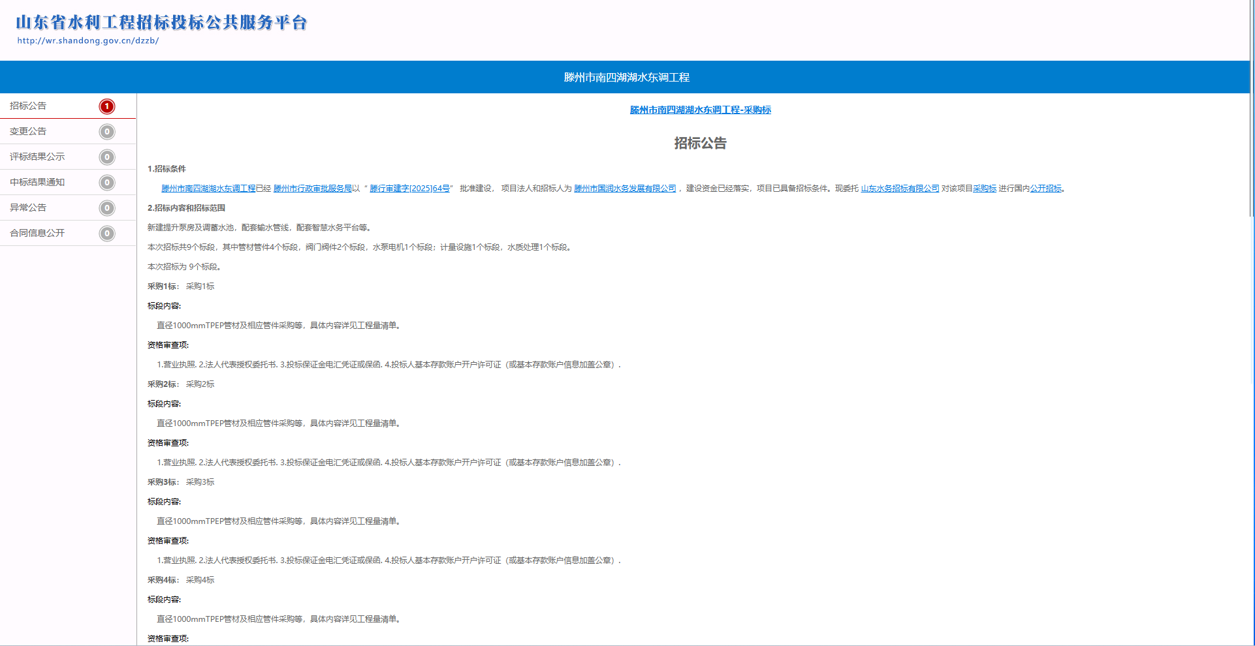Click the vertical scrollbar on the right edge
The image size is (1255, 646).
pos(1250,131)
